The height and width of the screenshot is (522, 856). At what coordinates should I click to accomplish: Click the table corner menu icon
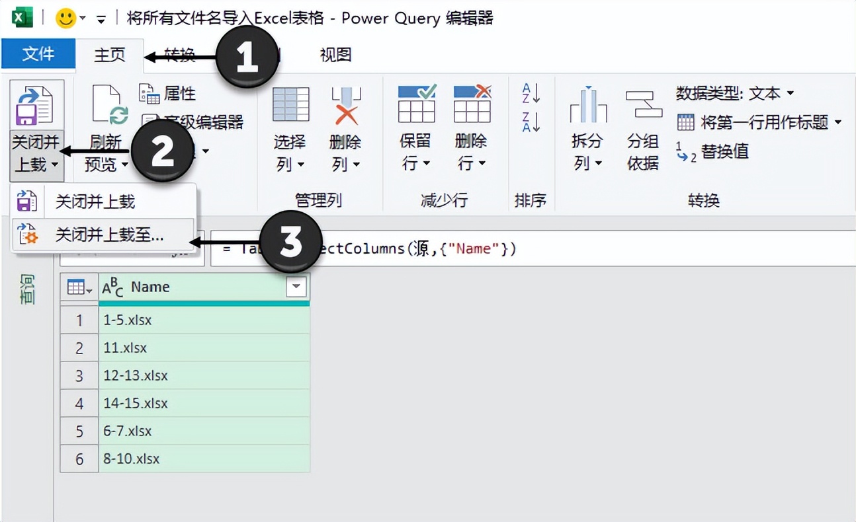pos(79,287)
